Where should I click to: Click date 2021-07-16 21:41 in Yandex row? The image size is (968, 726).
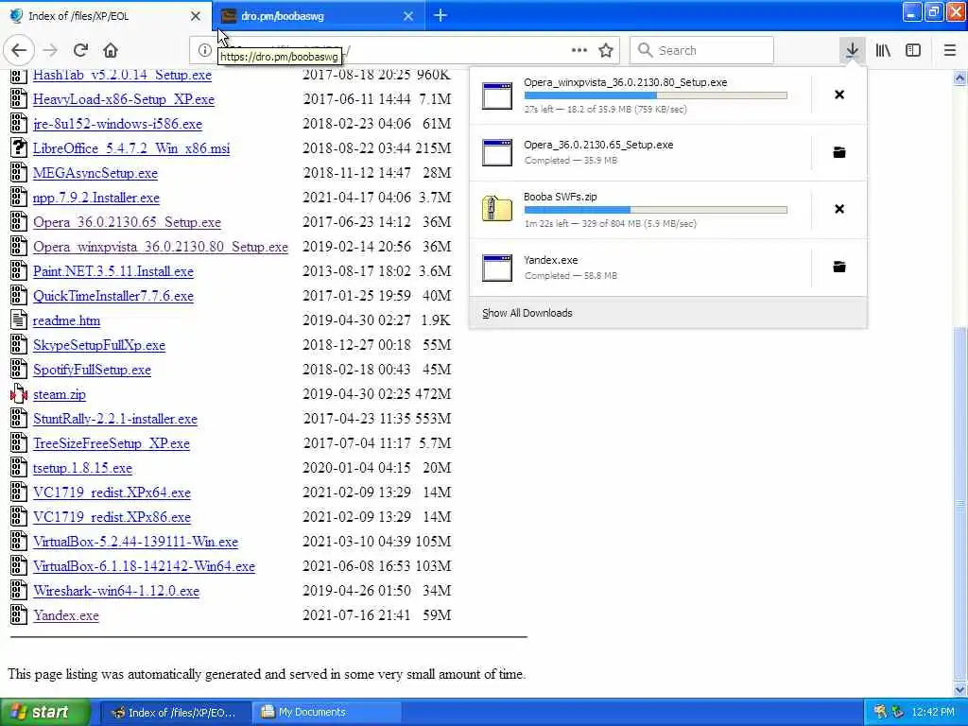(356, 615)
